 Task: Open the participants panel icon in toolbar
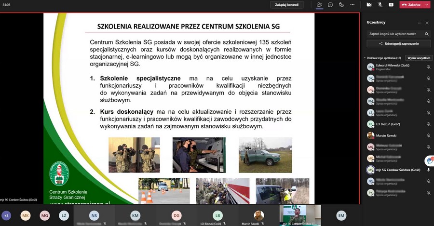(319, 5)
